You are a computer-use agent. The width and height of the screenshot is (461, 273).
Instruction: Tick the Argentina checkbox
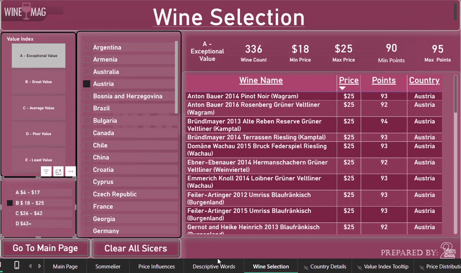(86, 47)
